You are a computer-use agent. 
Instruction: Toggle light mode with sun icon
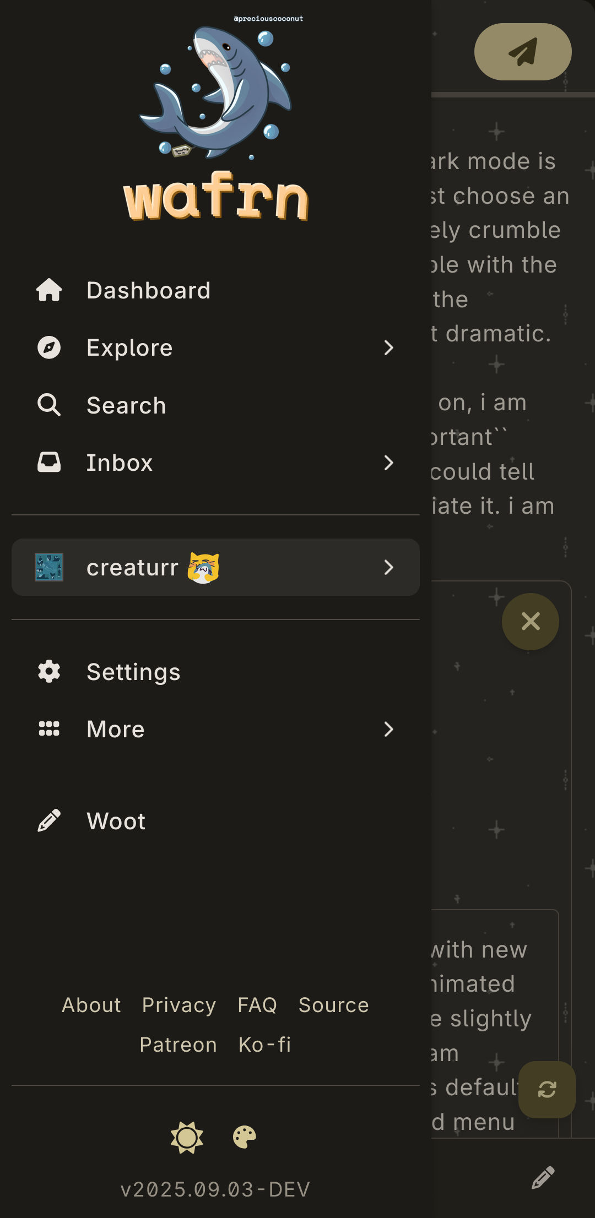coord(187,1137)
